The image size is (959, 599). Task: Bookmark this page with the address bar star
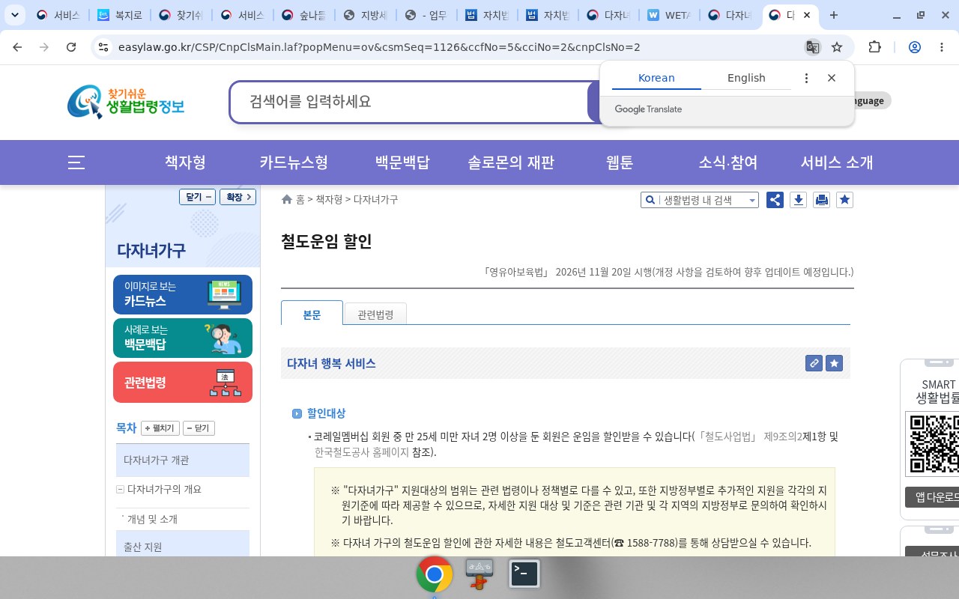(837, 47)
